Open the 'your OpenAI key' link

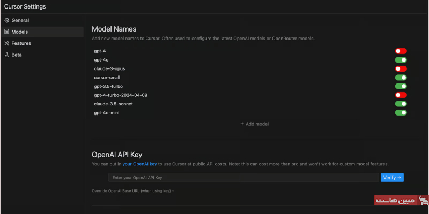click(x=139, y=164)
